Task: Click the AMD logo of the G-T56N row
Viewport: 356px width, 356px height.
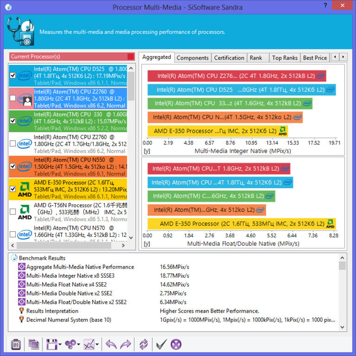Action: click(25, 212)
